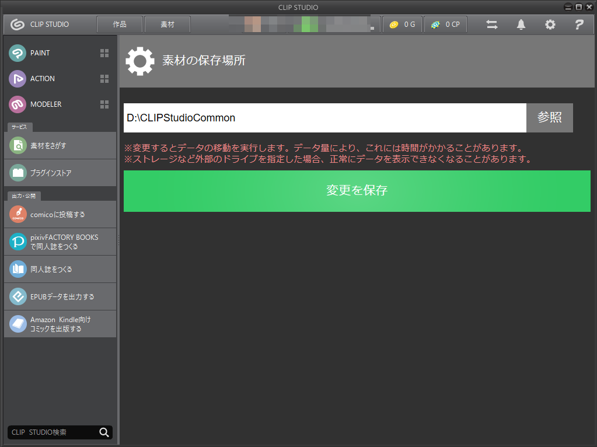
Task: Open the grid menu beside MODELER
Action: (104, 104)
